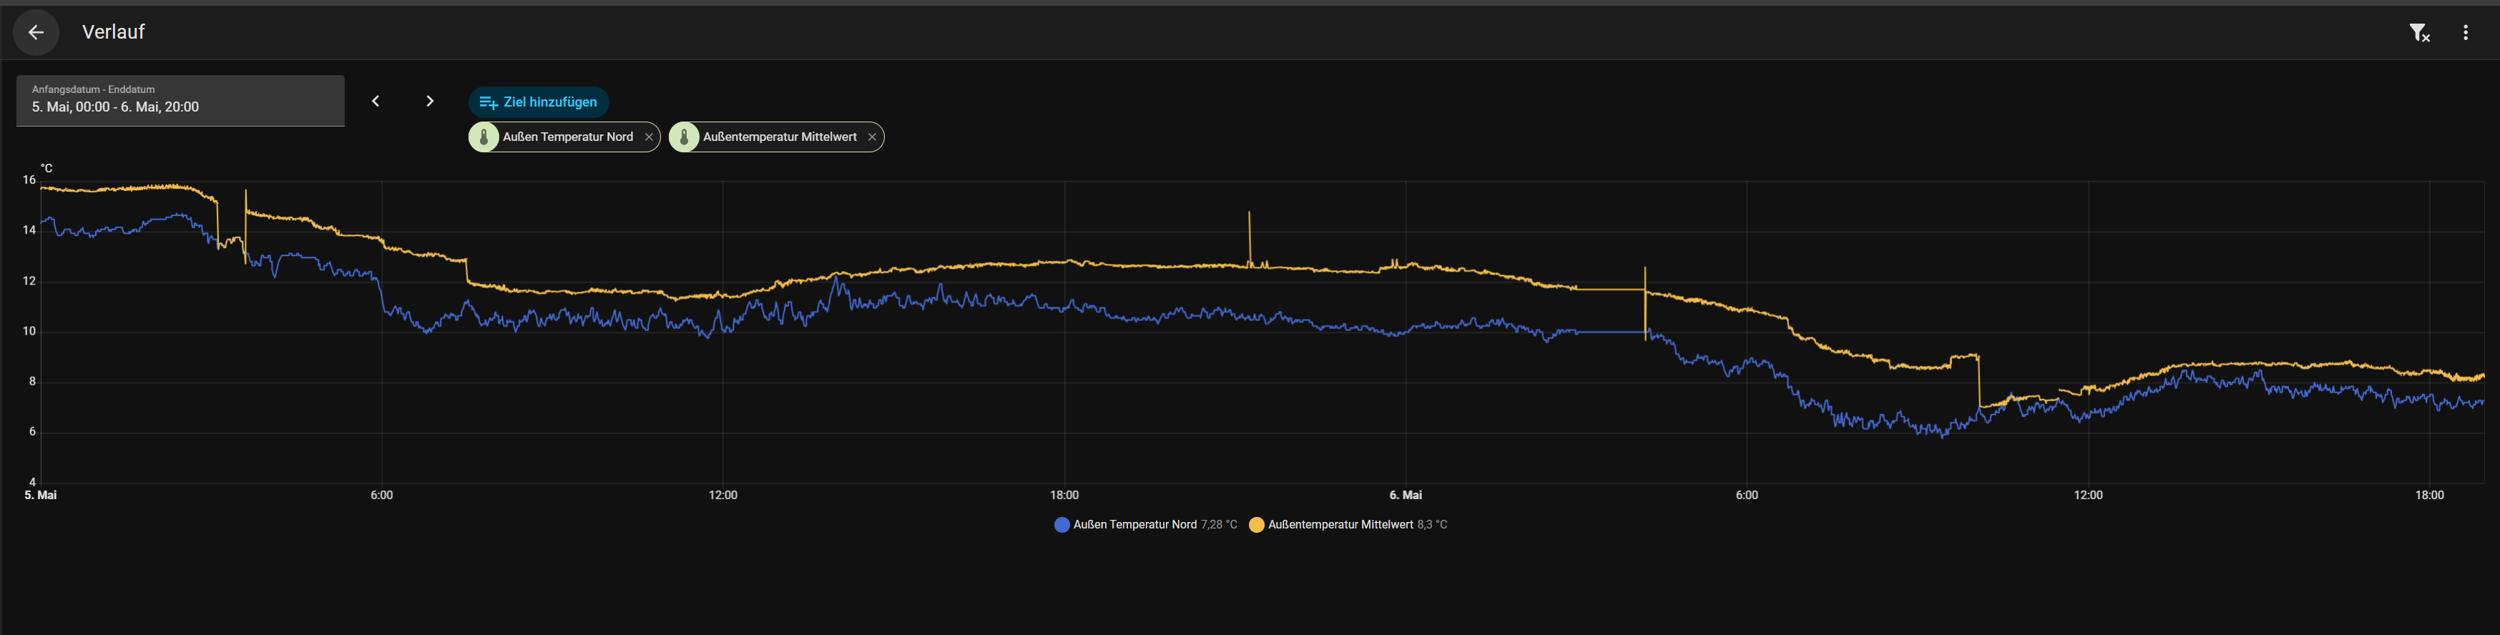The width and height of the screenshot is (2500, 635).
Task: Select the Außentemperatur Mittelwert chip label
Action: [779, 137]
